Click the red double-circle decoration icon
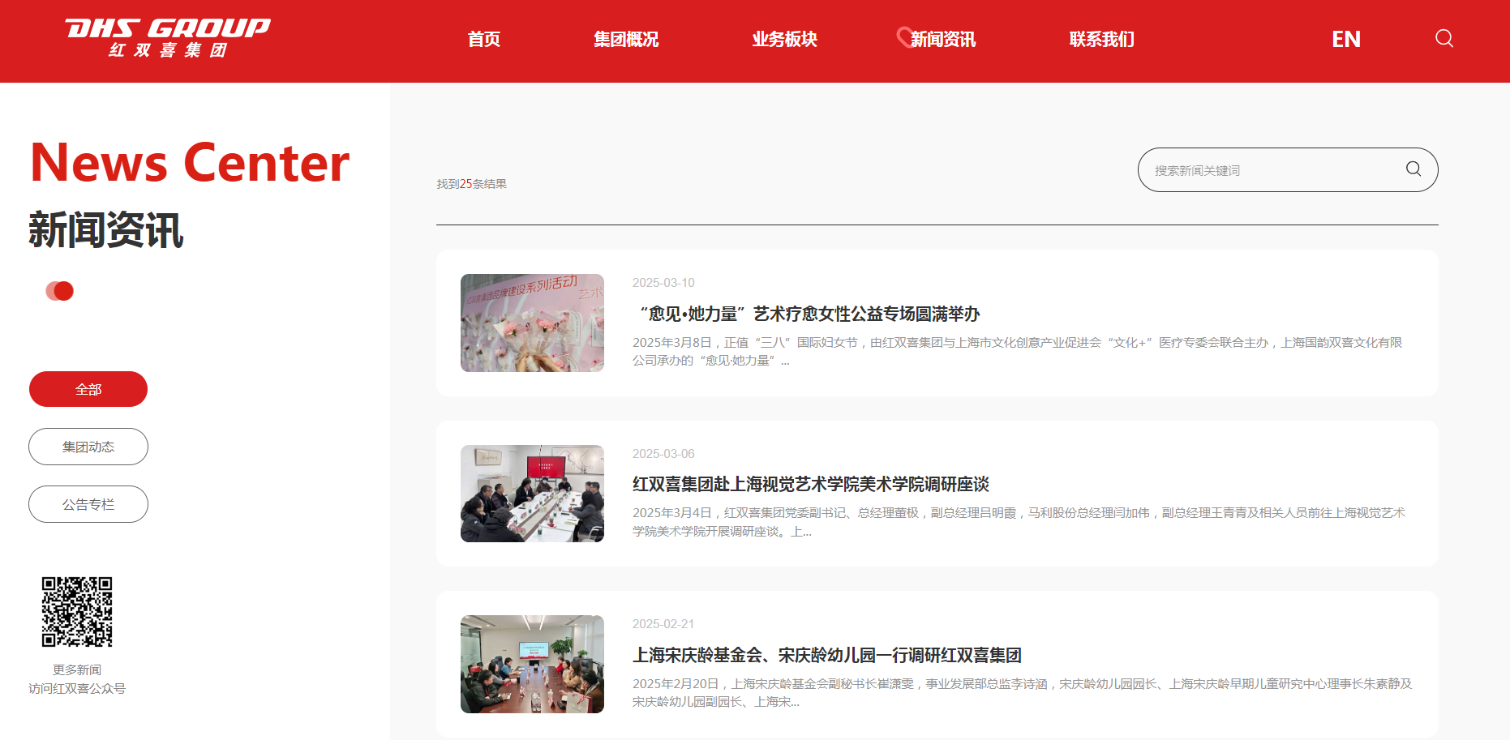This screenshot has width=1510, height=740. [x=60, y=291]
